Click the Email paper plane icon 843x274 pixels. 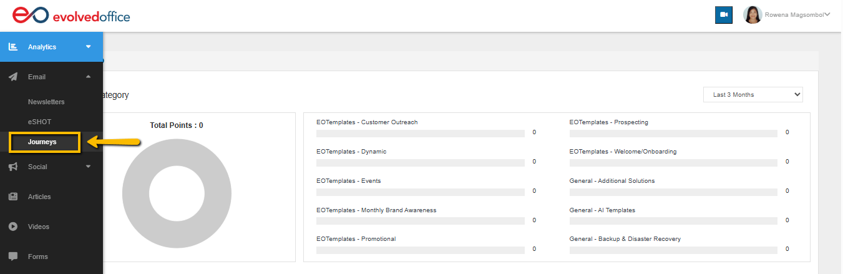[x=13, y=77]
